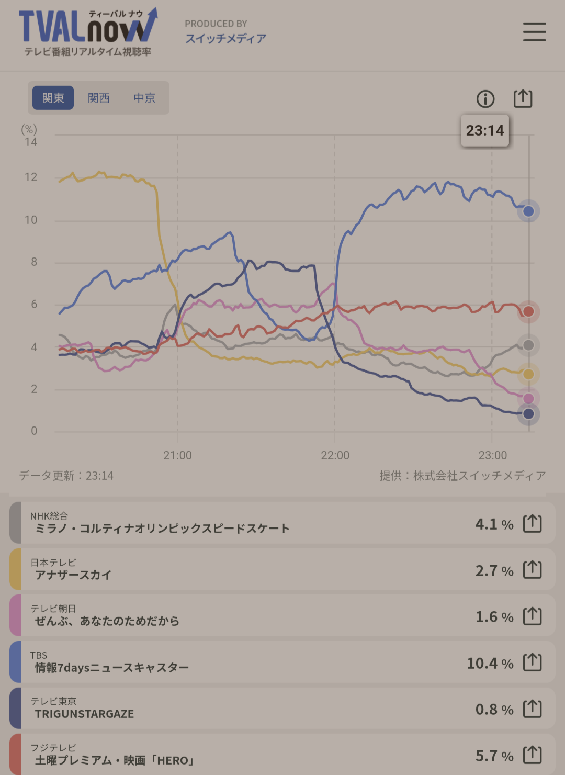Viewport: 565px width, 775px height.
Task: Share the NHK総合 program rating
Action: click(532, 523)
